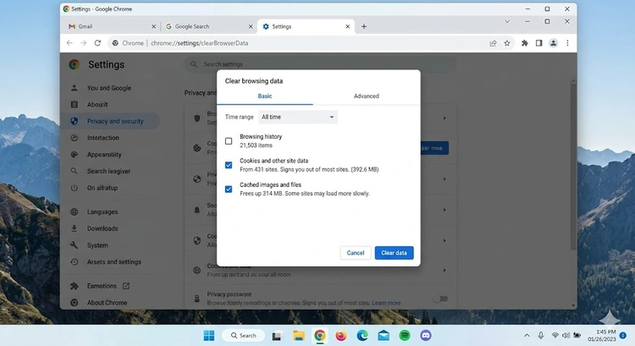Open Languages settings
635x346 pixels.
tap(102, 211)
